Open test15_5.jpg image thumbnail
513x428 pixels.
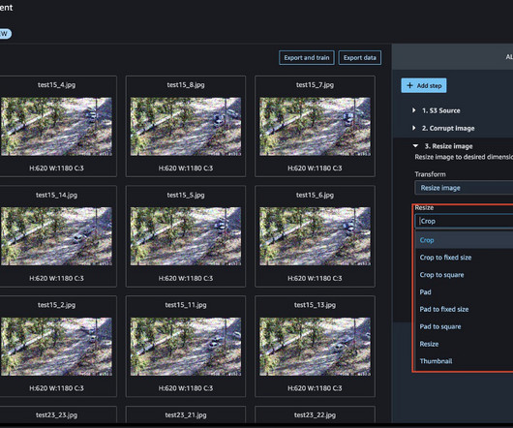pyautogui.click(x=186, y=236)
